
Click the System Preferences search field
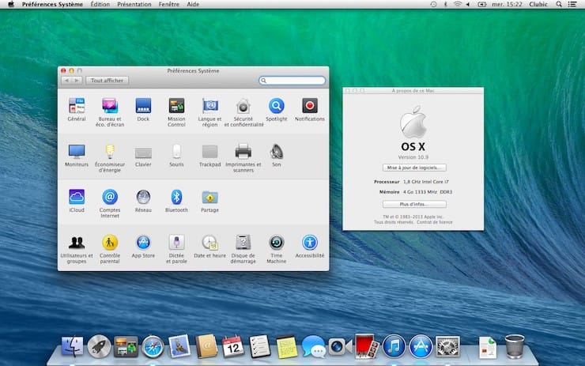(x=292, y=81)
